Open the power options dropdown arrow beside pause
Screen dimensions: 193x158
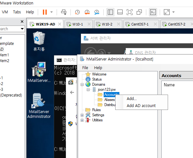52,12
